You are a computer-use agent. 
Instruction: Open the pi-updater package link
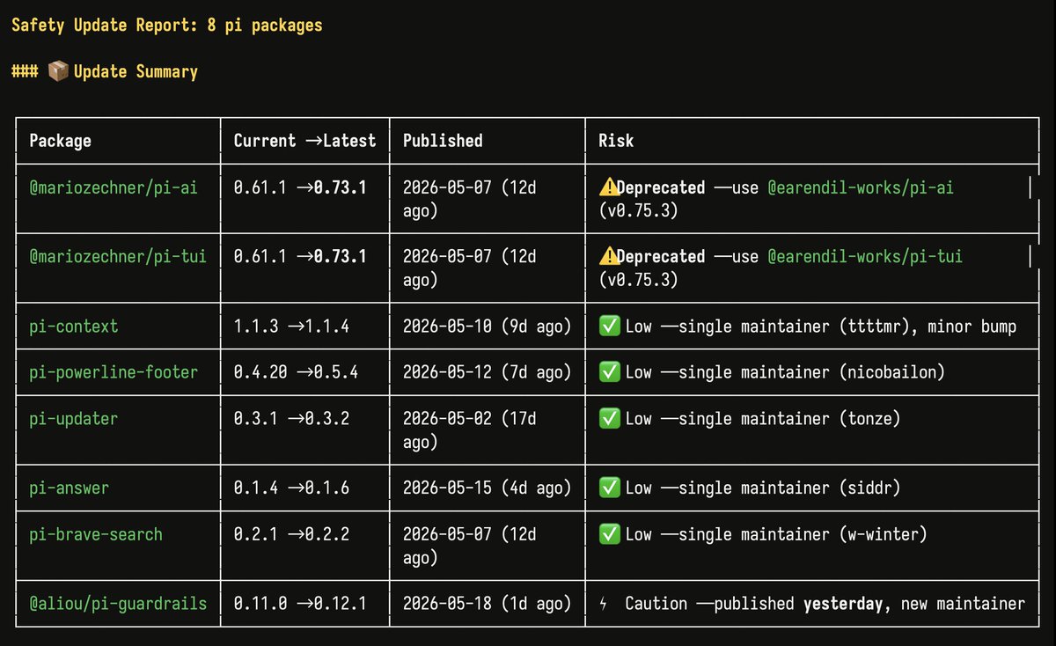74,419
